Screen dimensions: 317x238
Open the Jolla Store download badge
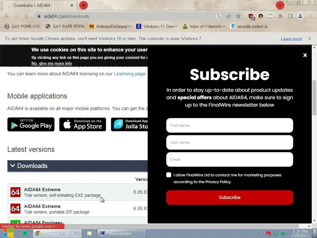coord(129,125)
